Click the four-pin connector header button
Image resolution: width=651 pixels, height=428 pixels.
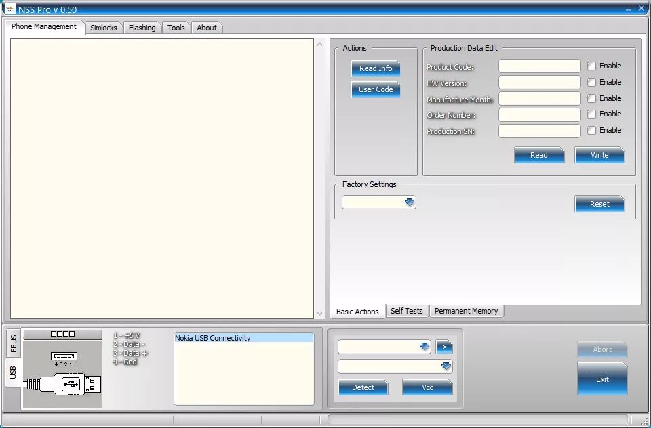pyautogui.click(x=62, y=334)
